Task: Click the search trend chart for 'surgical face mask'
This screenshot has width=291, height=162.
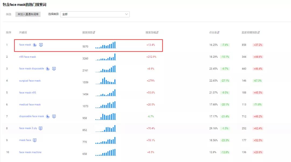Action: point(105,81)
